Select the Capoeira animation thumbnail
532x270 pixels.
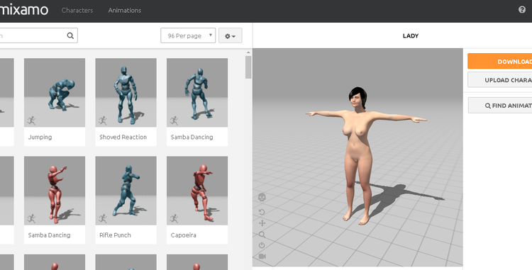197,191
